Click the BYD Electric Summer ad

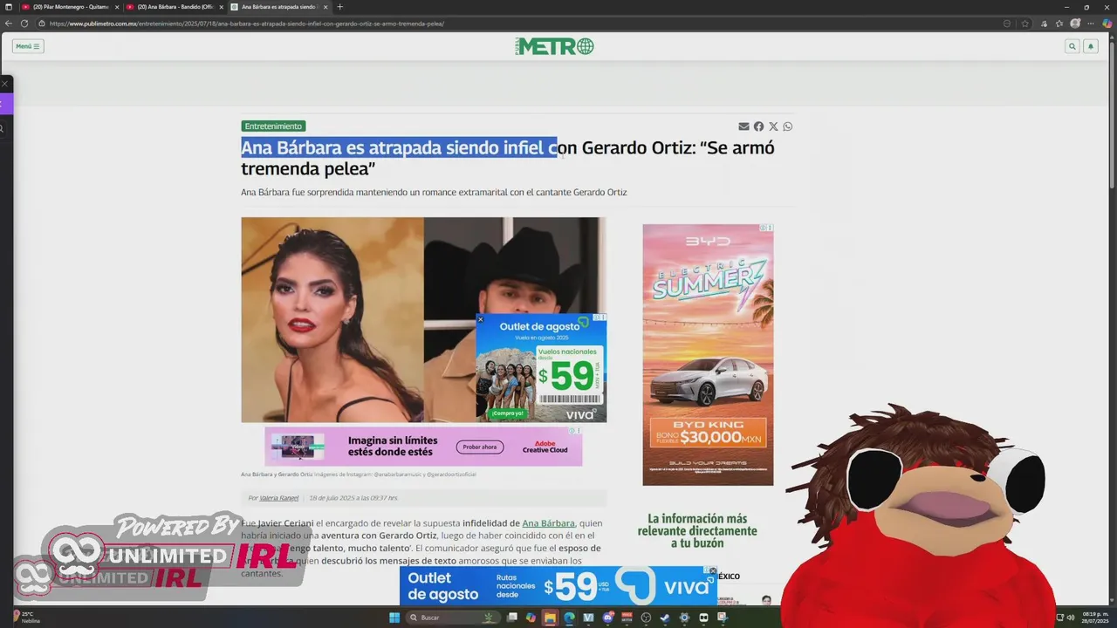coord(708,355)
